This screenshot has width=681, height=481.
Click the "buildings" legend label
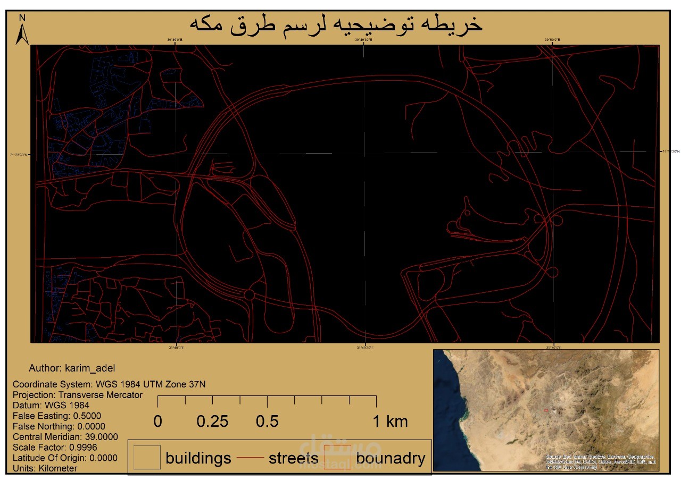(x=198, y=458)
